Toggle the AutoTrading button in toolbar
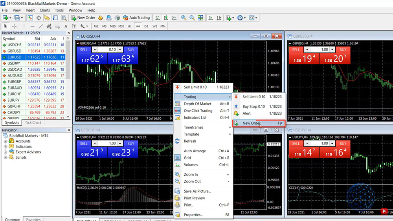Viewport: 393px width, 221px height. click(136, 18)
